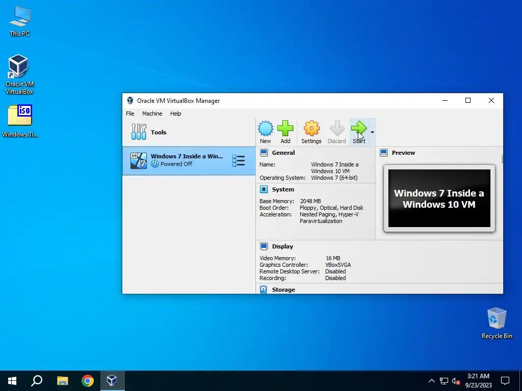Select the Windows.Ti... ISO file on desktop

(20, 121)
